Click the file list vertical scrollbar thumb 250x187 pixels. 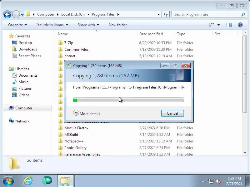245,74
